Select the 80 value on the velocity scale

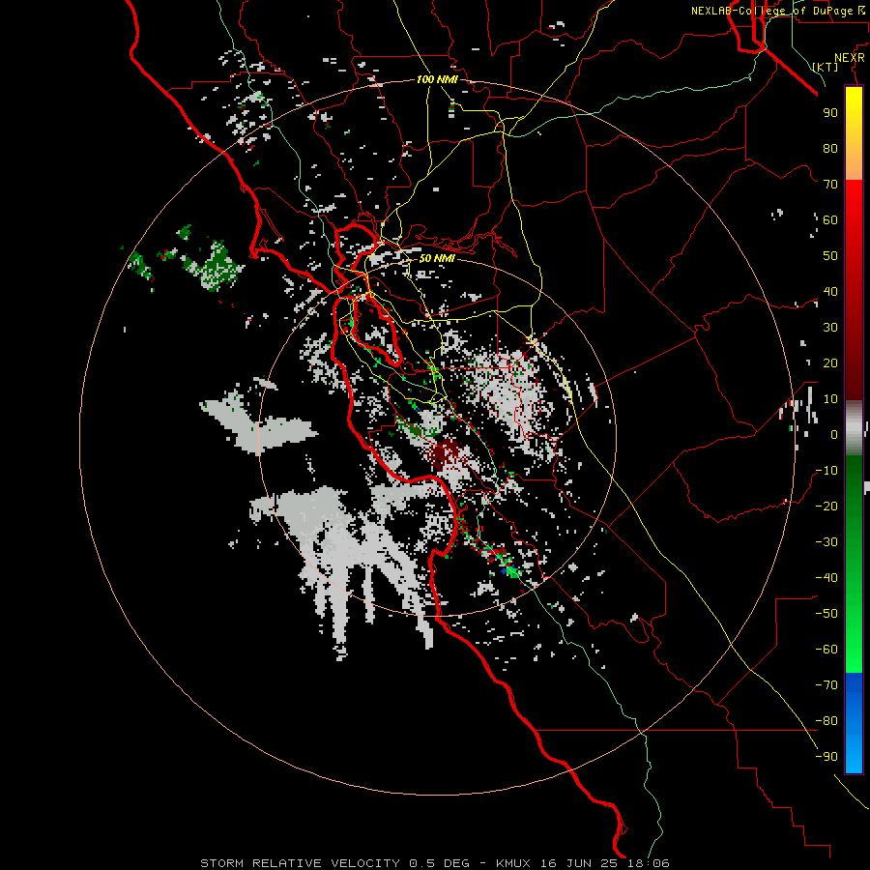click(830, 148)
